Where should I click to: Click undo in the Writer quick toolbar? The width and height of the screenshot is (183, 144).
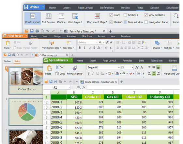click(x=48, y=31)
